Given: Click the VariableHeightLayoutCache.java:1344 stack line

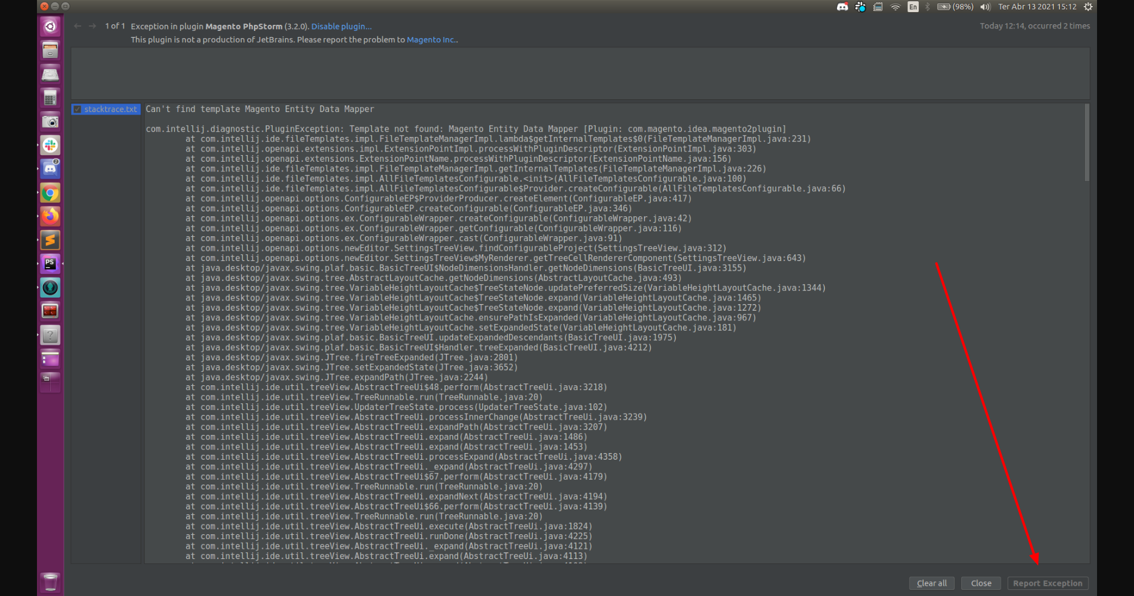Looking at the screenshot, I should point(505,288).
